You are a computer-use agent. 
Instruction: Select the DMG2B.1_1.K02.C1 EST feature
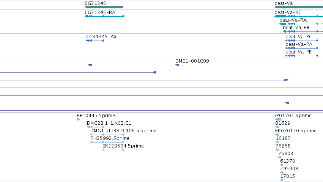[x=95, y=127]
